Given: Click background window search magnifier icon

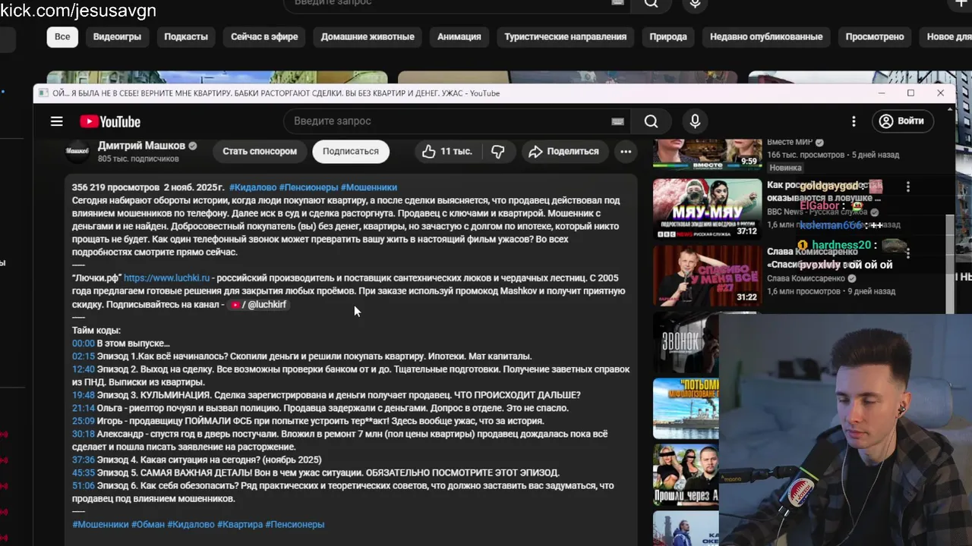Looking at the screenshot, I should (x=651, y=3).
